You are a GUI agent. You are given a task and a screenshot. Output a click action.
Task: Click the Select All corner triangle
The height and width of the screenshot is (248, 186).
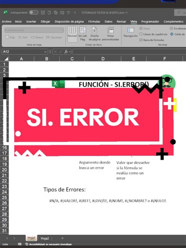pos(6,59)
